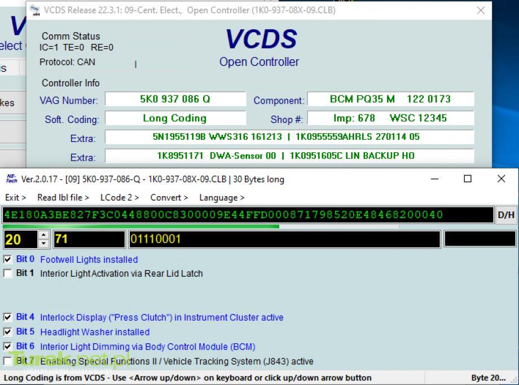
Task: Click the empty black field beside binary value
Action: tap(480, 239)
